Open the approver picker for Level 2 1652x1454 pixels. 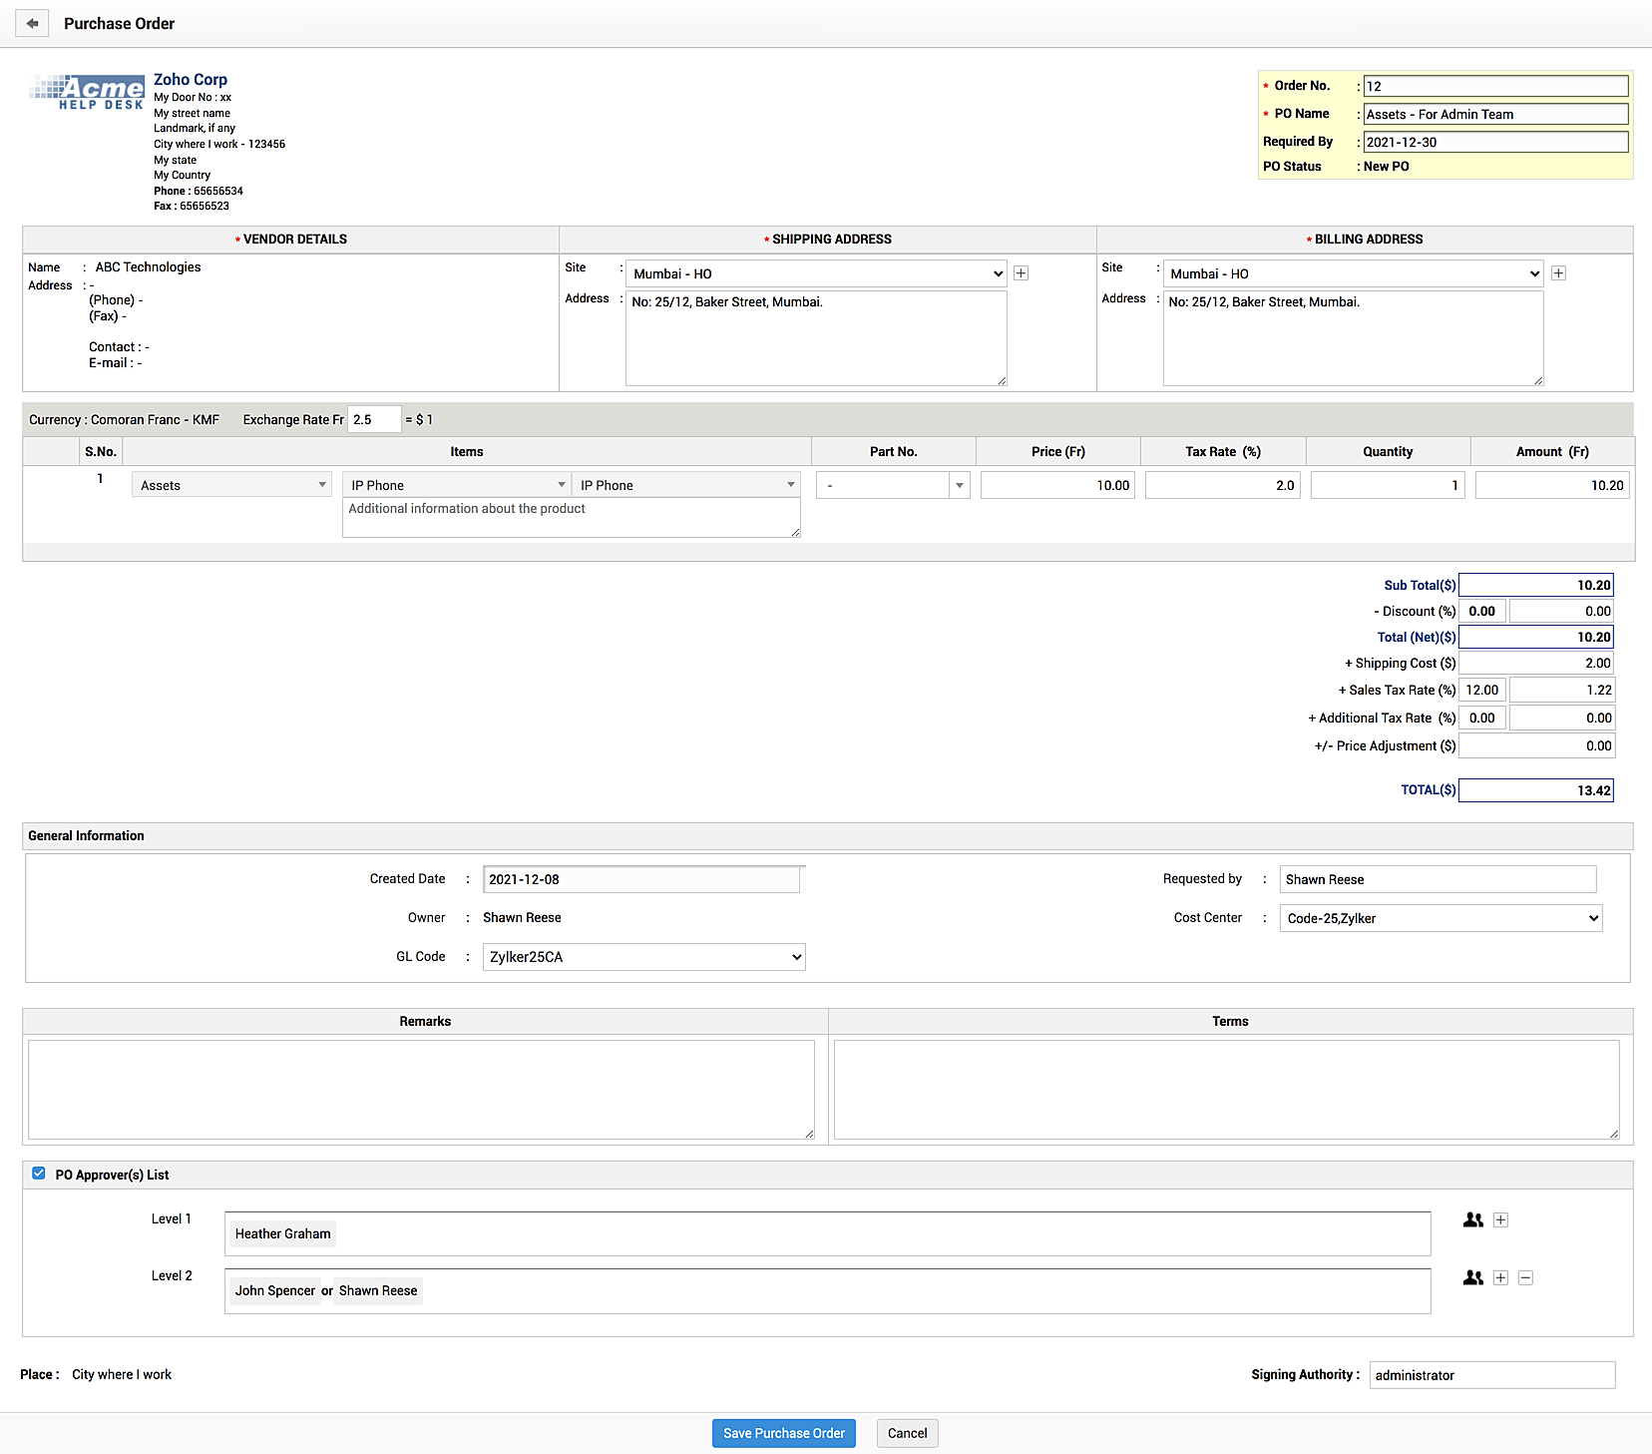[x=1472, y=1277]
